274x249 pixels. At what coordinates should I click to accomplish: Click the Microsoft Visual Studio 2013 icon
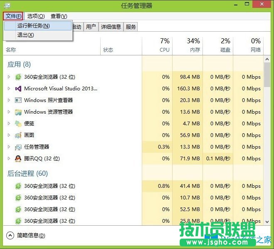18,89
